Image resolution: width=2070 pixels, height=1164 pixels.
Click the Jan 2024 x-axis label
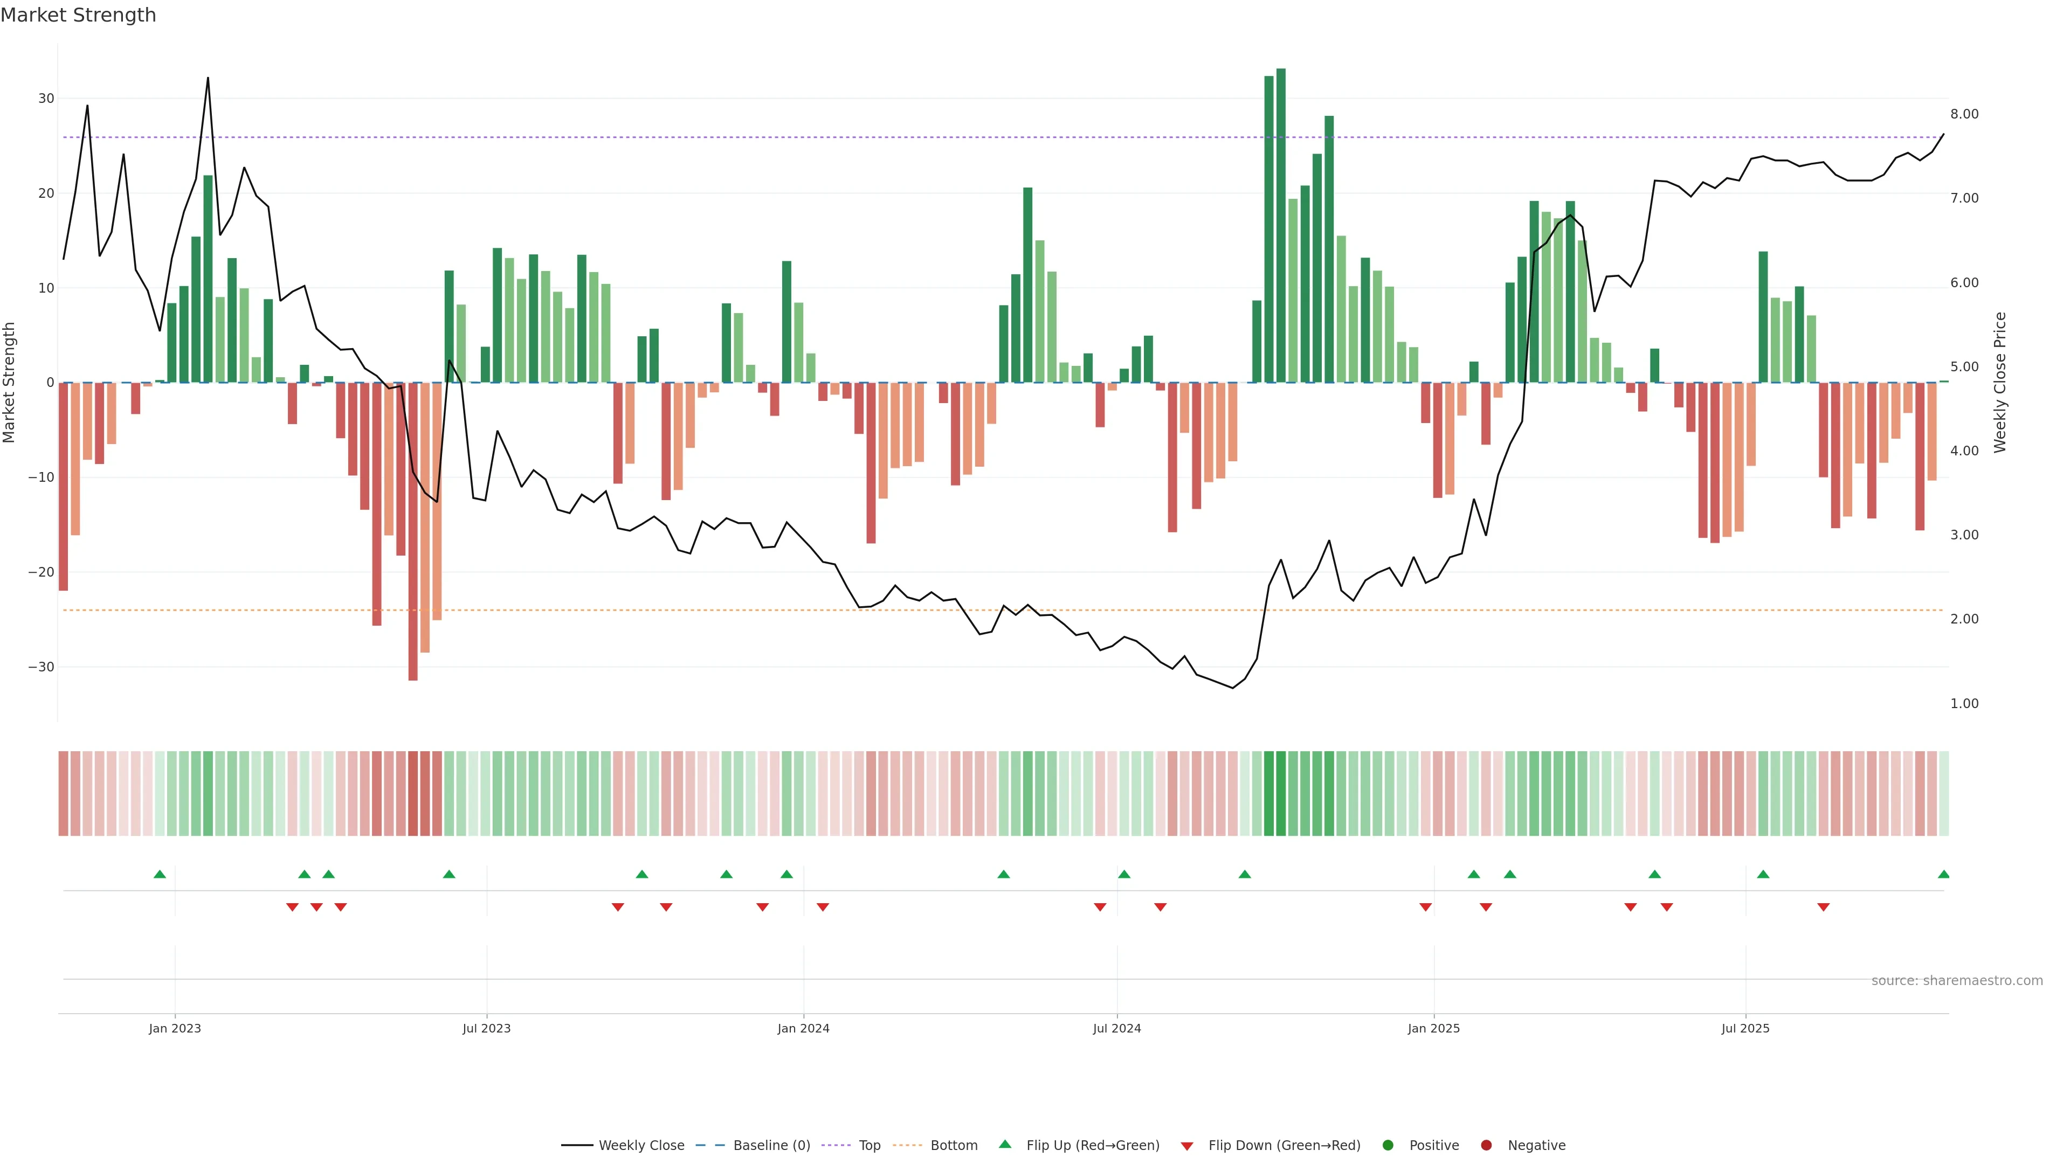pos(803,1028)
